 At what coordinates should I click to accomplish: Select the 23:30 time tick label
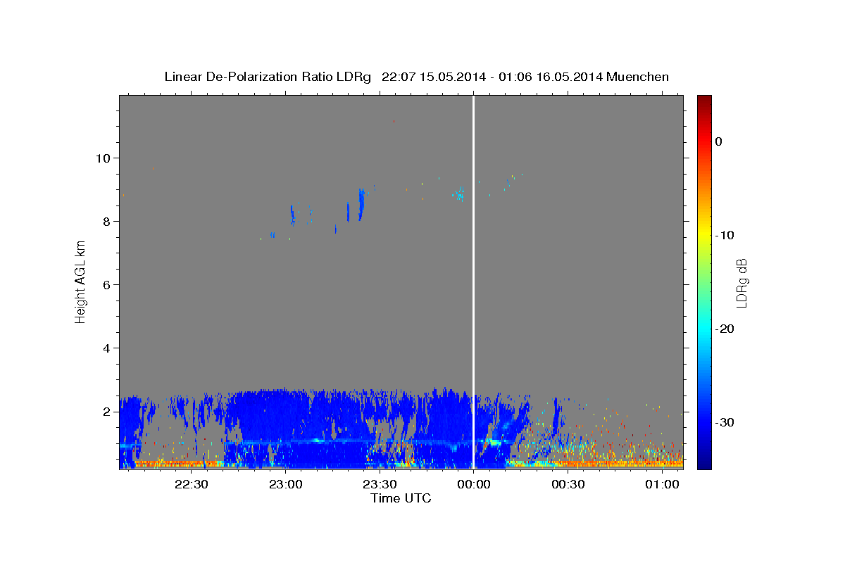click(380, 484)
